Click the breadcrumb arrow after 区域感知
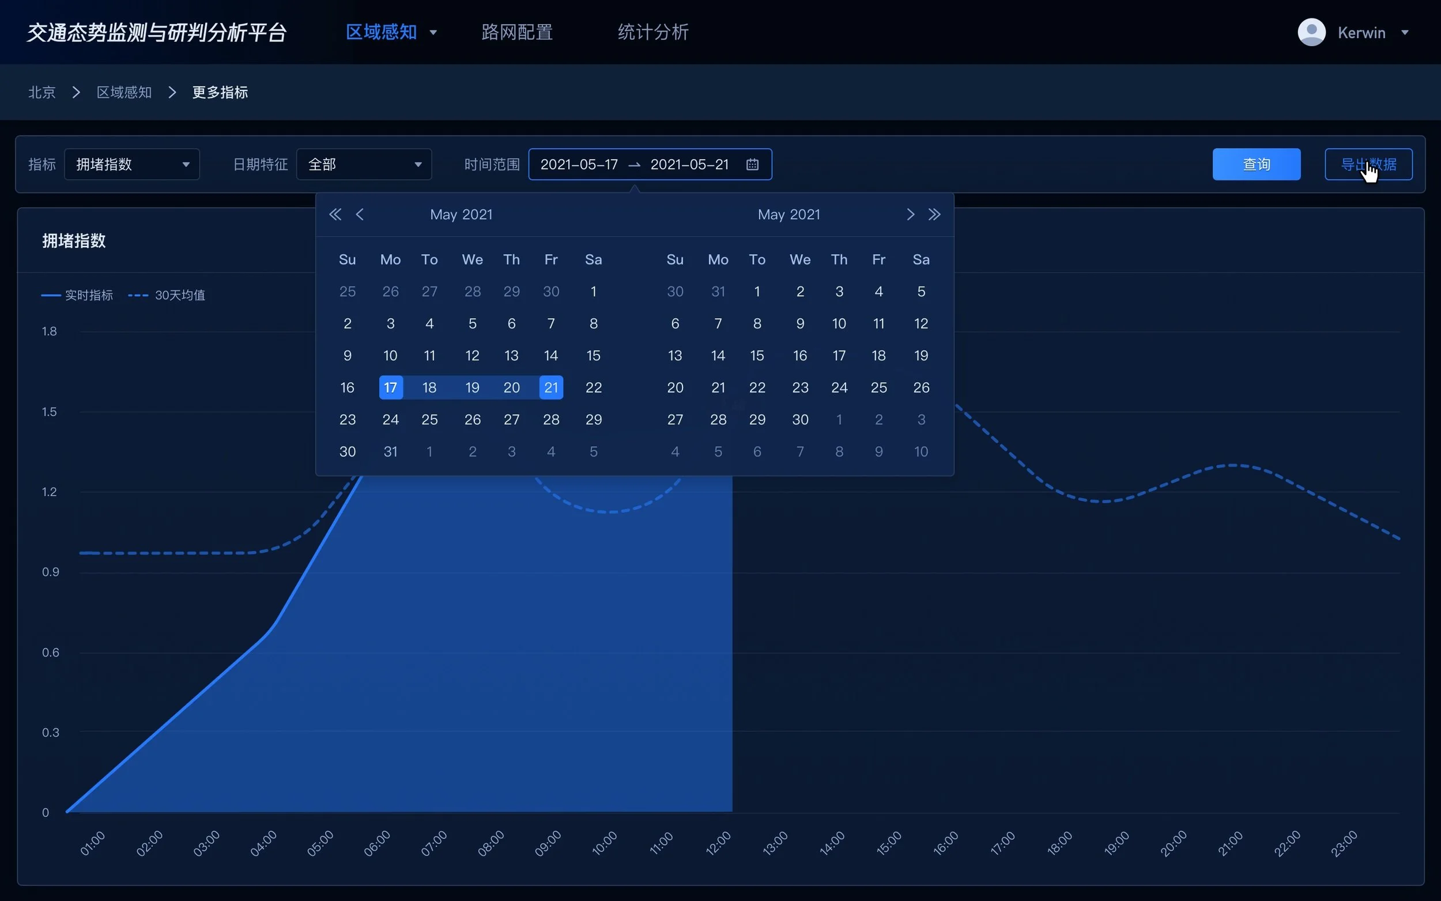The height and width of the screenshot is (901, 1441). (x=172, y=92)
